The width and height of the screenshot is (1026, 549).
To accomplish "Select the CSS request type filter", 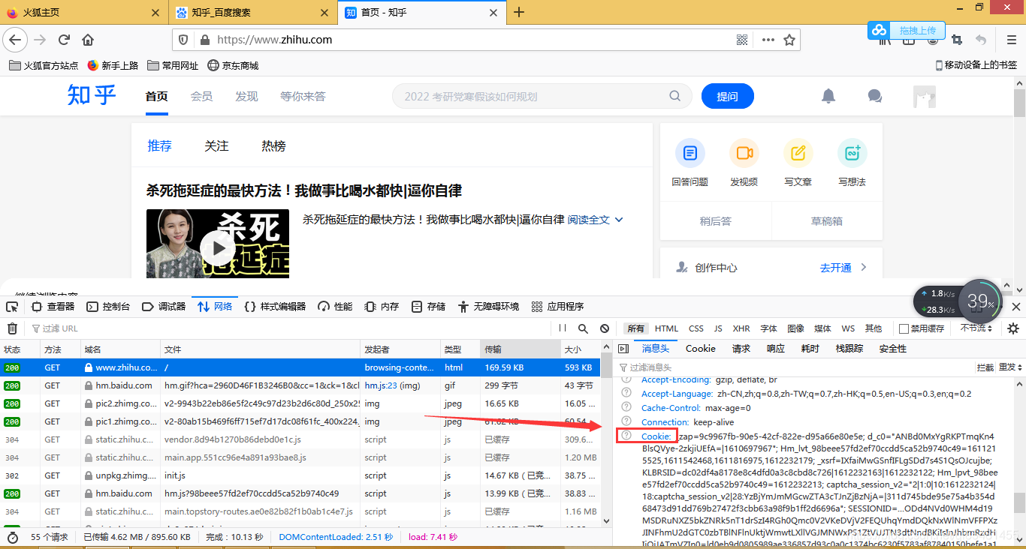I will coord(696,328).
